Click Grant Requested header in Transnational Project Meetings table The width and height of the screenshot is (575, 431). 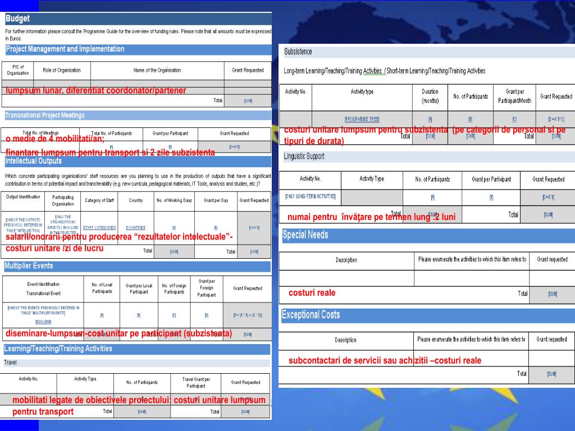(234, 134)
